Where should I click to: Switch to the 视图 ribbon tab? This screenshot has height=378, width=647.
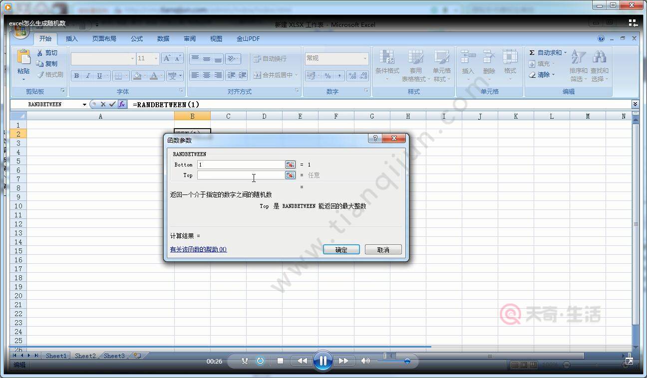pos(216,38)
